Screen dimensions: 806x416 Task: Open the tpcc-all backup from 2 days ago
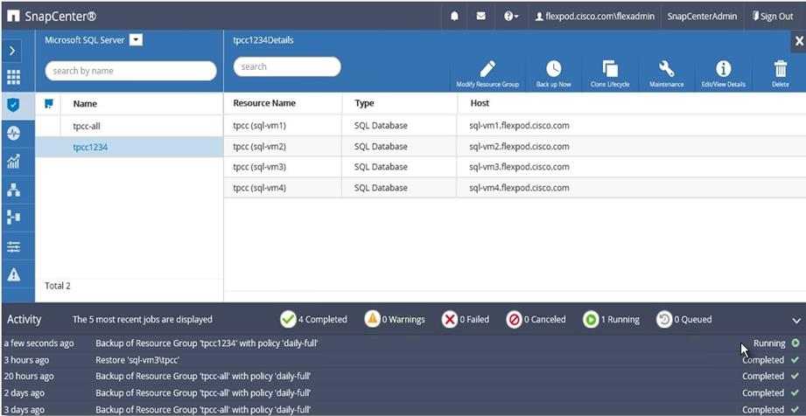403,393
